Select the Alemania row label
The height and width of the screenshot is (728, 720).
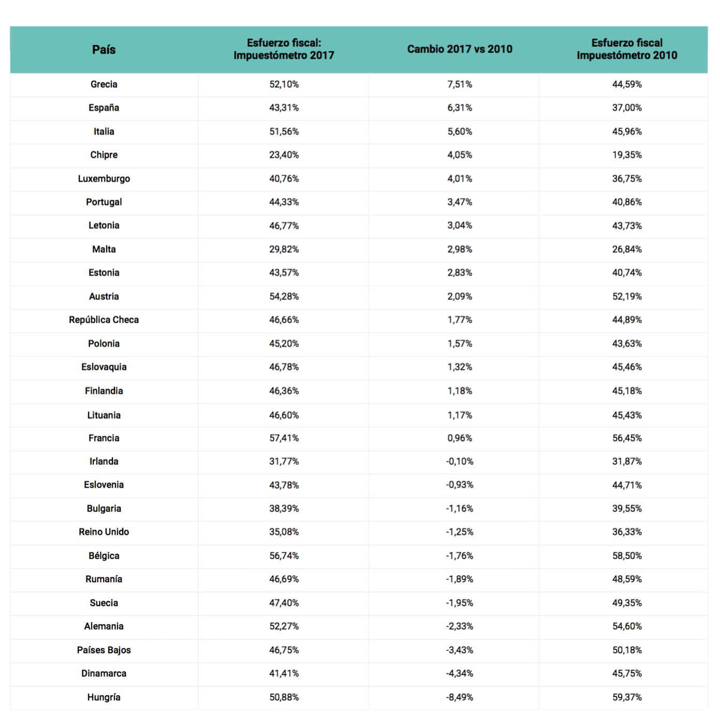coord(104,626)
